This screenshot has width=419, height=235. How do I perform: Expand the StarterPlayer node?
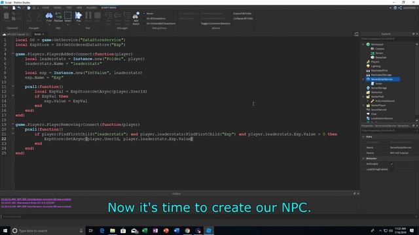pyautogui.click(x=363, y=105)
